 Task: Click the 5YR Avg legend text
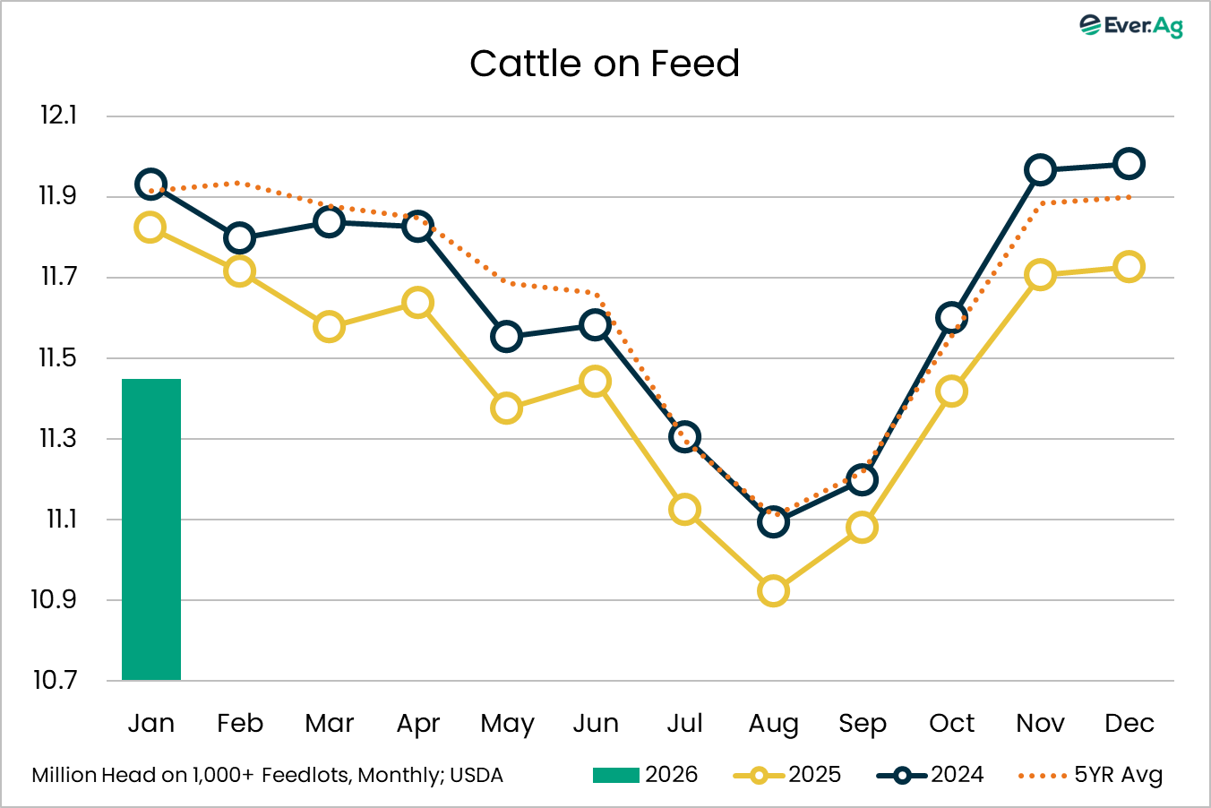[x=1118, y=775]
